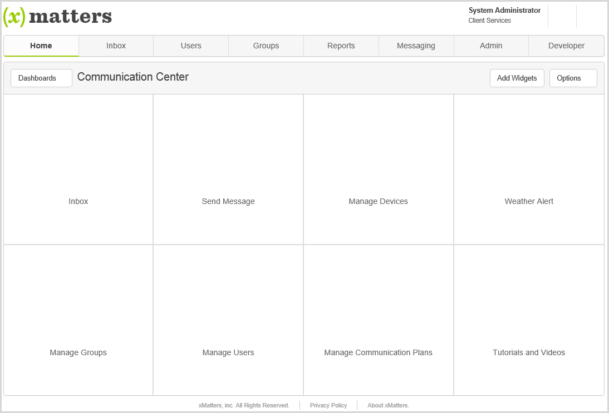Select the Weather Alert widget
The height and width of the screenshot is (413, 609).
tap(529, 170)
